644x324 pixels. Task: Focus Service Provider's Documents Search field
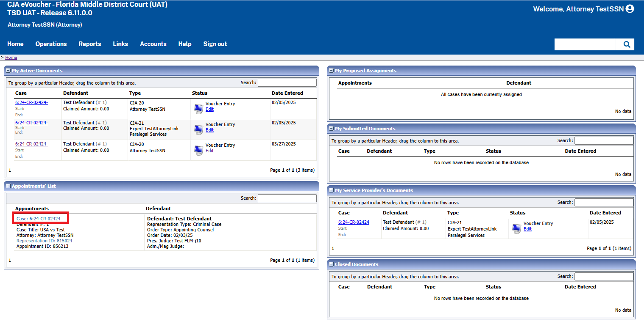pyautogui.click(x=604, y=202)
